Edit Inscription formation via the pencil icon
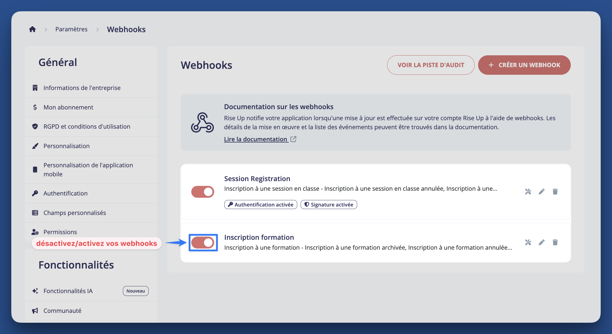This screenshot has height=334, width=612. 541,242
